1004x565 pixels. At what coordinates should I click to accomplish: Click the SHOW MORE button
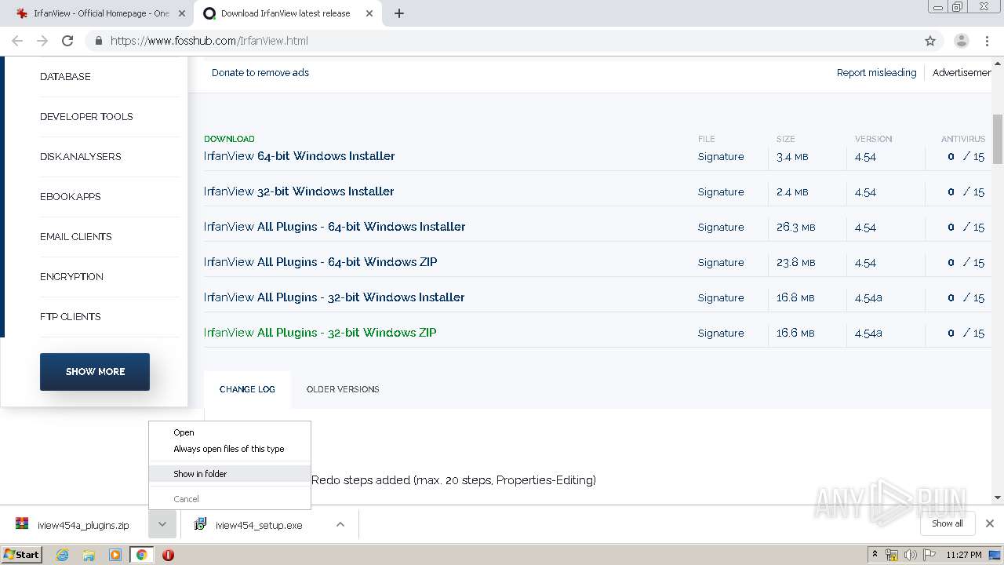(95, 372)
